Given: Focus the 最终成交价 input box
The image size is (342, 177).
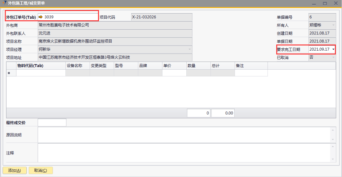Looking at the screenshot, I should (52, 123).
